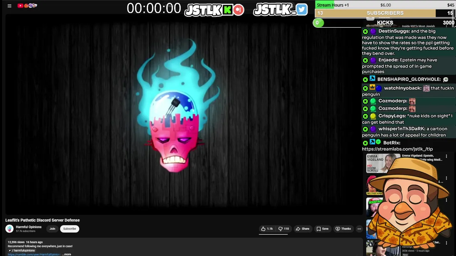This screenshot has width=456, height=256.
Task: Click the 57.7k subscribers count
Action: point(26,231)
